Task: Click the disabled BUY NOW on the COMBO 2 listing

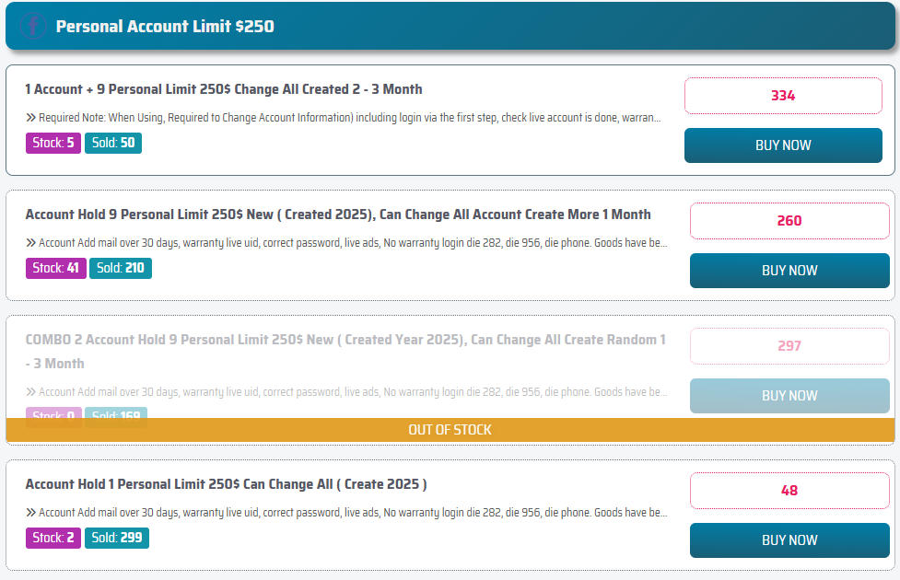Action: click(x=789, y=396)
